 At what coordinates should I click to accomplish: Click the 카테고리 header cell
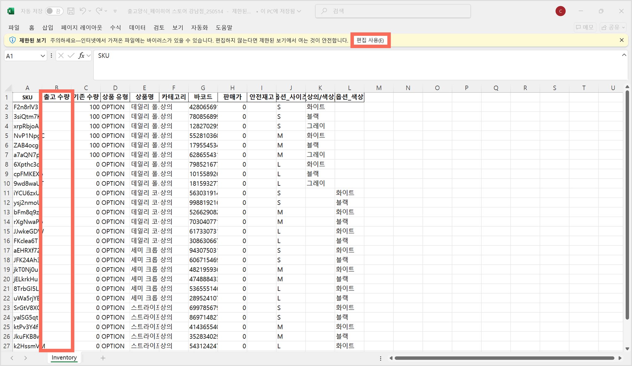174,97
